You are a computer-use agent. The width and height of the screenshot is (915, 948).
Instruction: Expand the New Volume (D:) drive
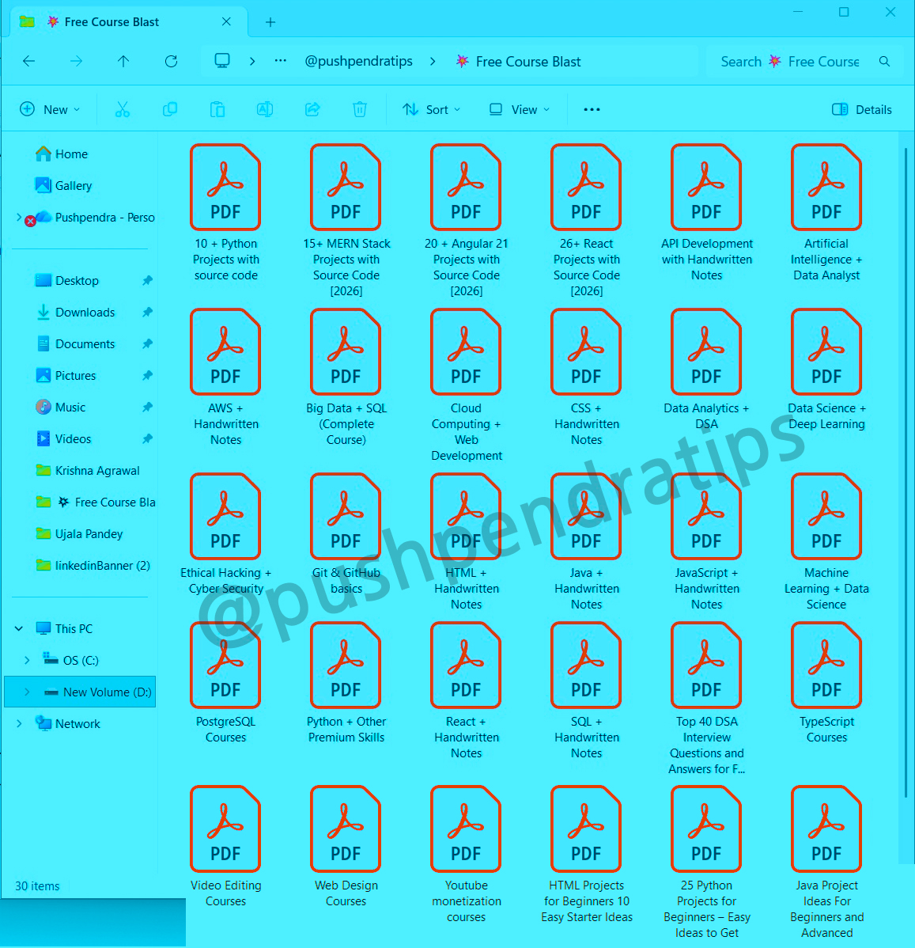click(x=27, y=692)
